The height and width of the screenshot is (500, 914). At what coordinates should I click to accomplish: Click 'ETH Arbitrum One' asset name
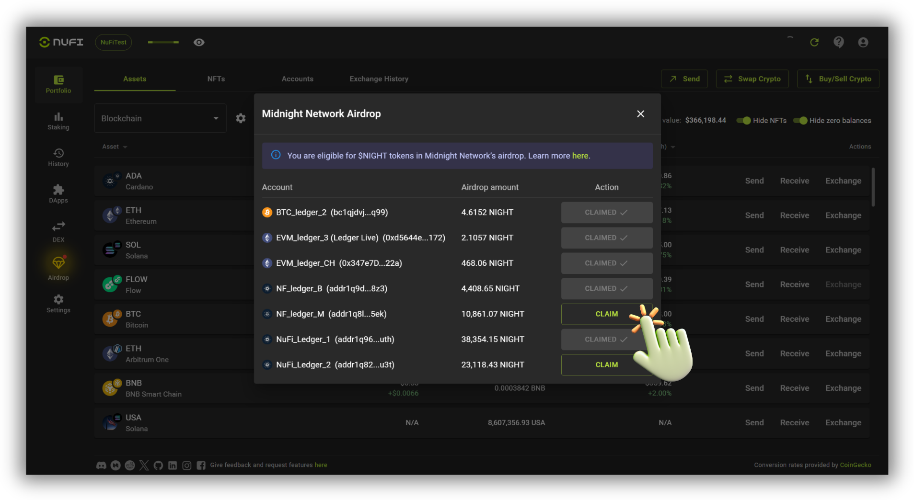[x=147, y=354]
